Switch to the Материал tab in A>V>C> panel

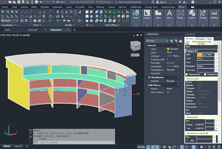[200, 39]
